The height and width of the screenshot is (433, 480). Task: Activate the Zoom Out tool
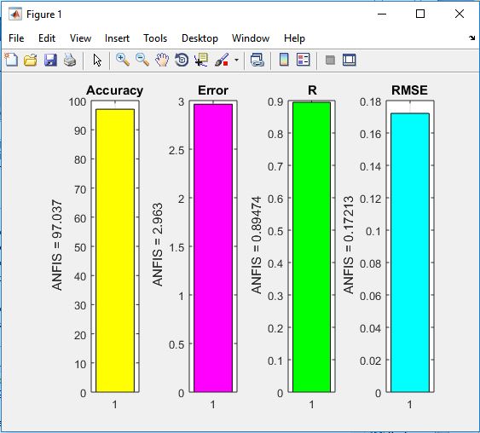point(142,60)
